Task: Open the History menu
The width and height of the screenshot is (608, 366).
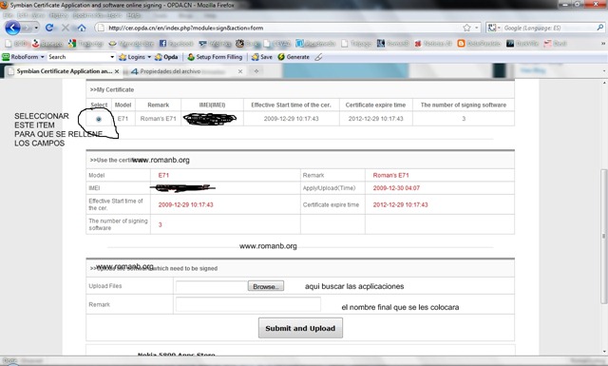Action: 59,15
